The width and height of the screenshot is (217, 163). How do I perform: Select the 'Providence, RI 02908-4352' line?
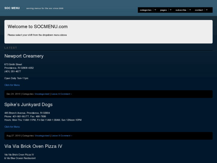(19, 68)
